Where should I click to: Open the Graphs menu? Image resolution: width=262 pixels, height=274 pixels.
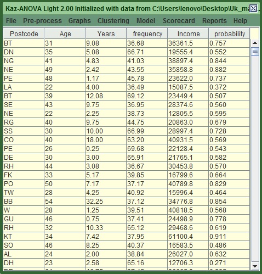[79, 21]
